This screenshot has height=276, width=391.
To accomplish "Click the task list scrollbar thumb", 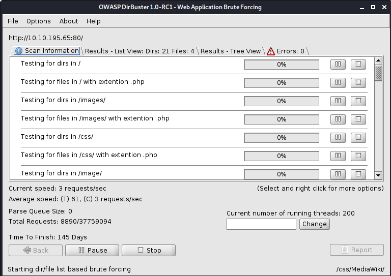I will 378,73.
